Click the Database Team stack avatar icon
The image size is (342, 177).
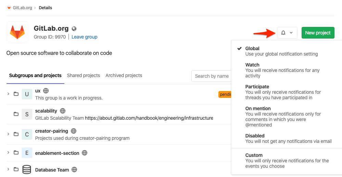[27, 169]
